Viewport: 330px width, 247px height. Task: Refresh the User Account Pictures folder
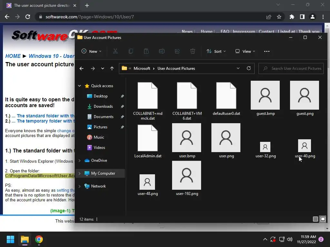(x=249, y=68)
